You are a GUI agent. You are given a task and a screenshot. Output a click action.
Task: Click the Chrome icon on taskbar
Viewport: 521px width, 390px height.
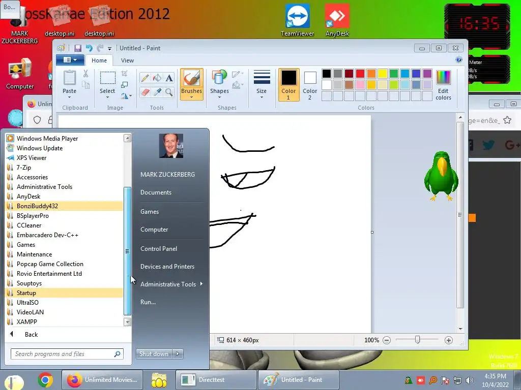45,380
